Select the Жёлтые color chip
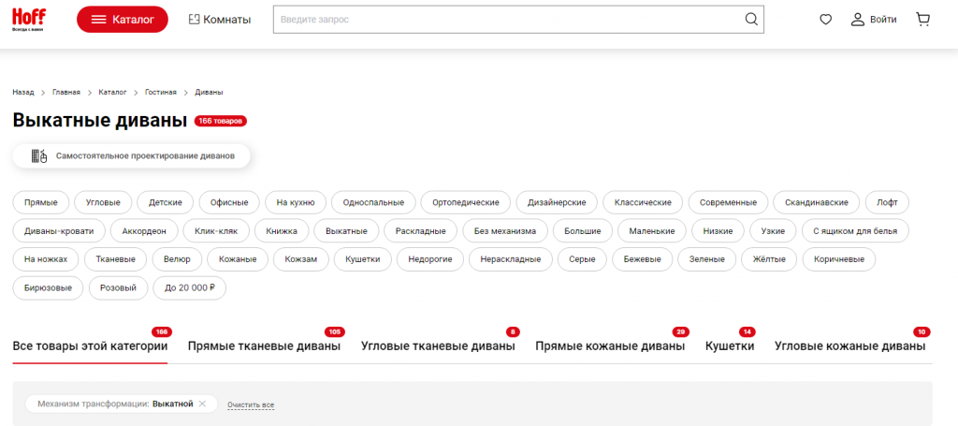 (769, 259)
